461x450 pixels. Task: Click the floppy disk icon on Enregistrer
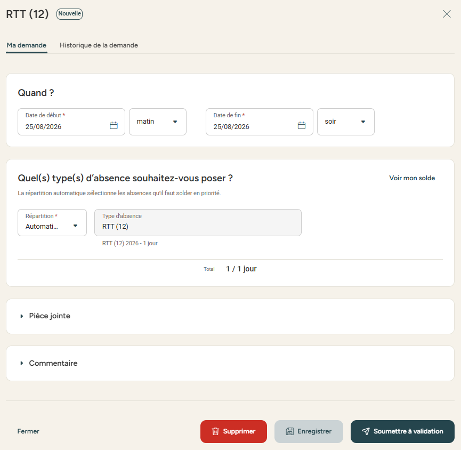[290, 431]
